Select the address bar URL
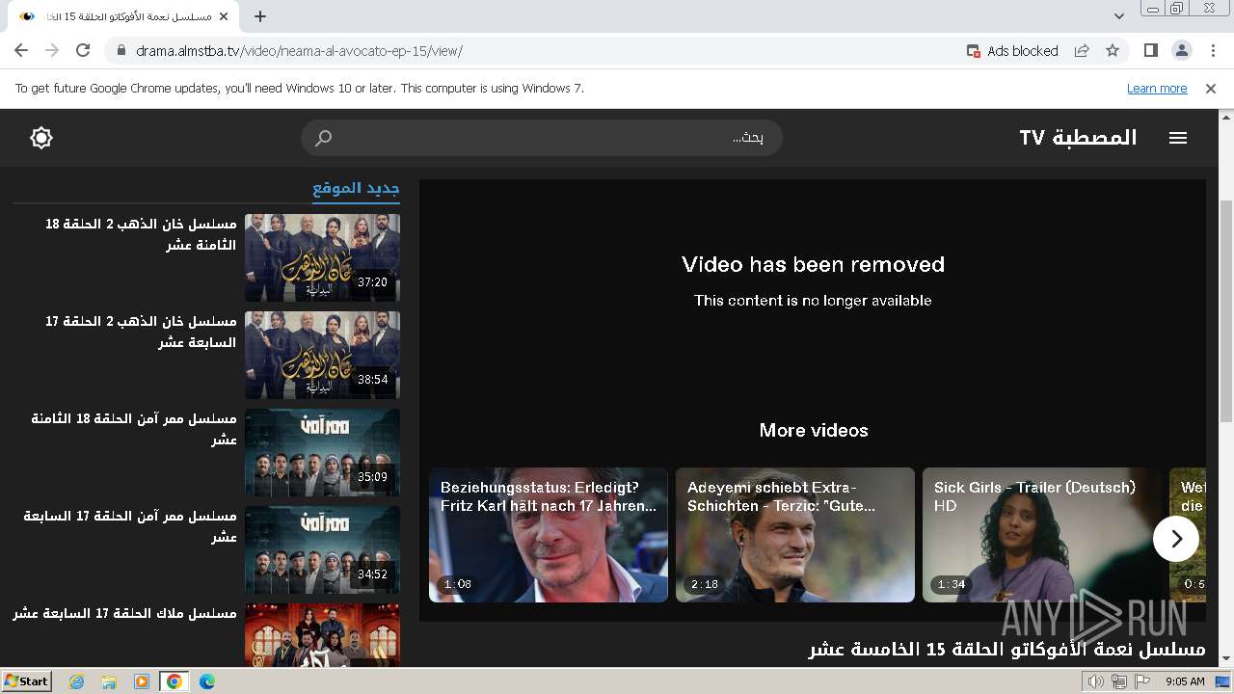The width and height of the screenshot is (1234, 694). (x=299, y=51)
